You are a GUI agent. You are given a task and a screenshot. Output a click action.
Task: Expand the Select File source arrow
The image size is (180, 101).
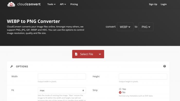point(100,54)
